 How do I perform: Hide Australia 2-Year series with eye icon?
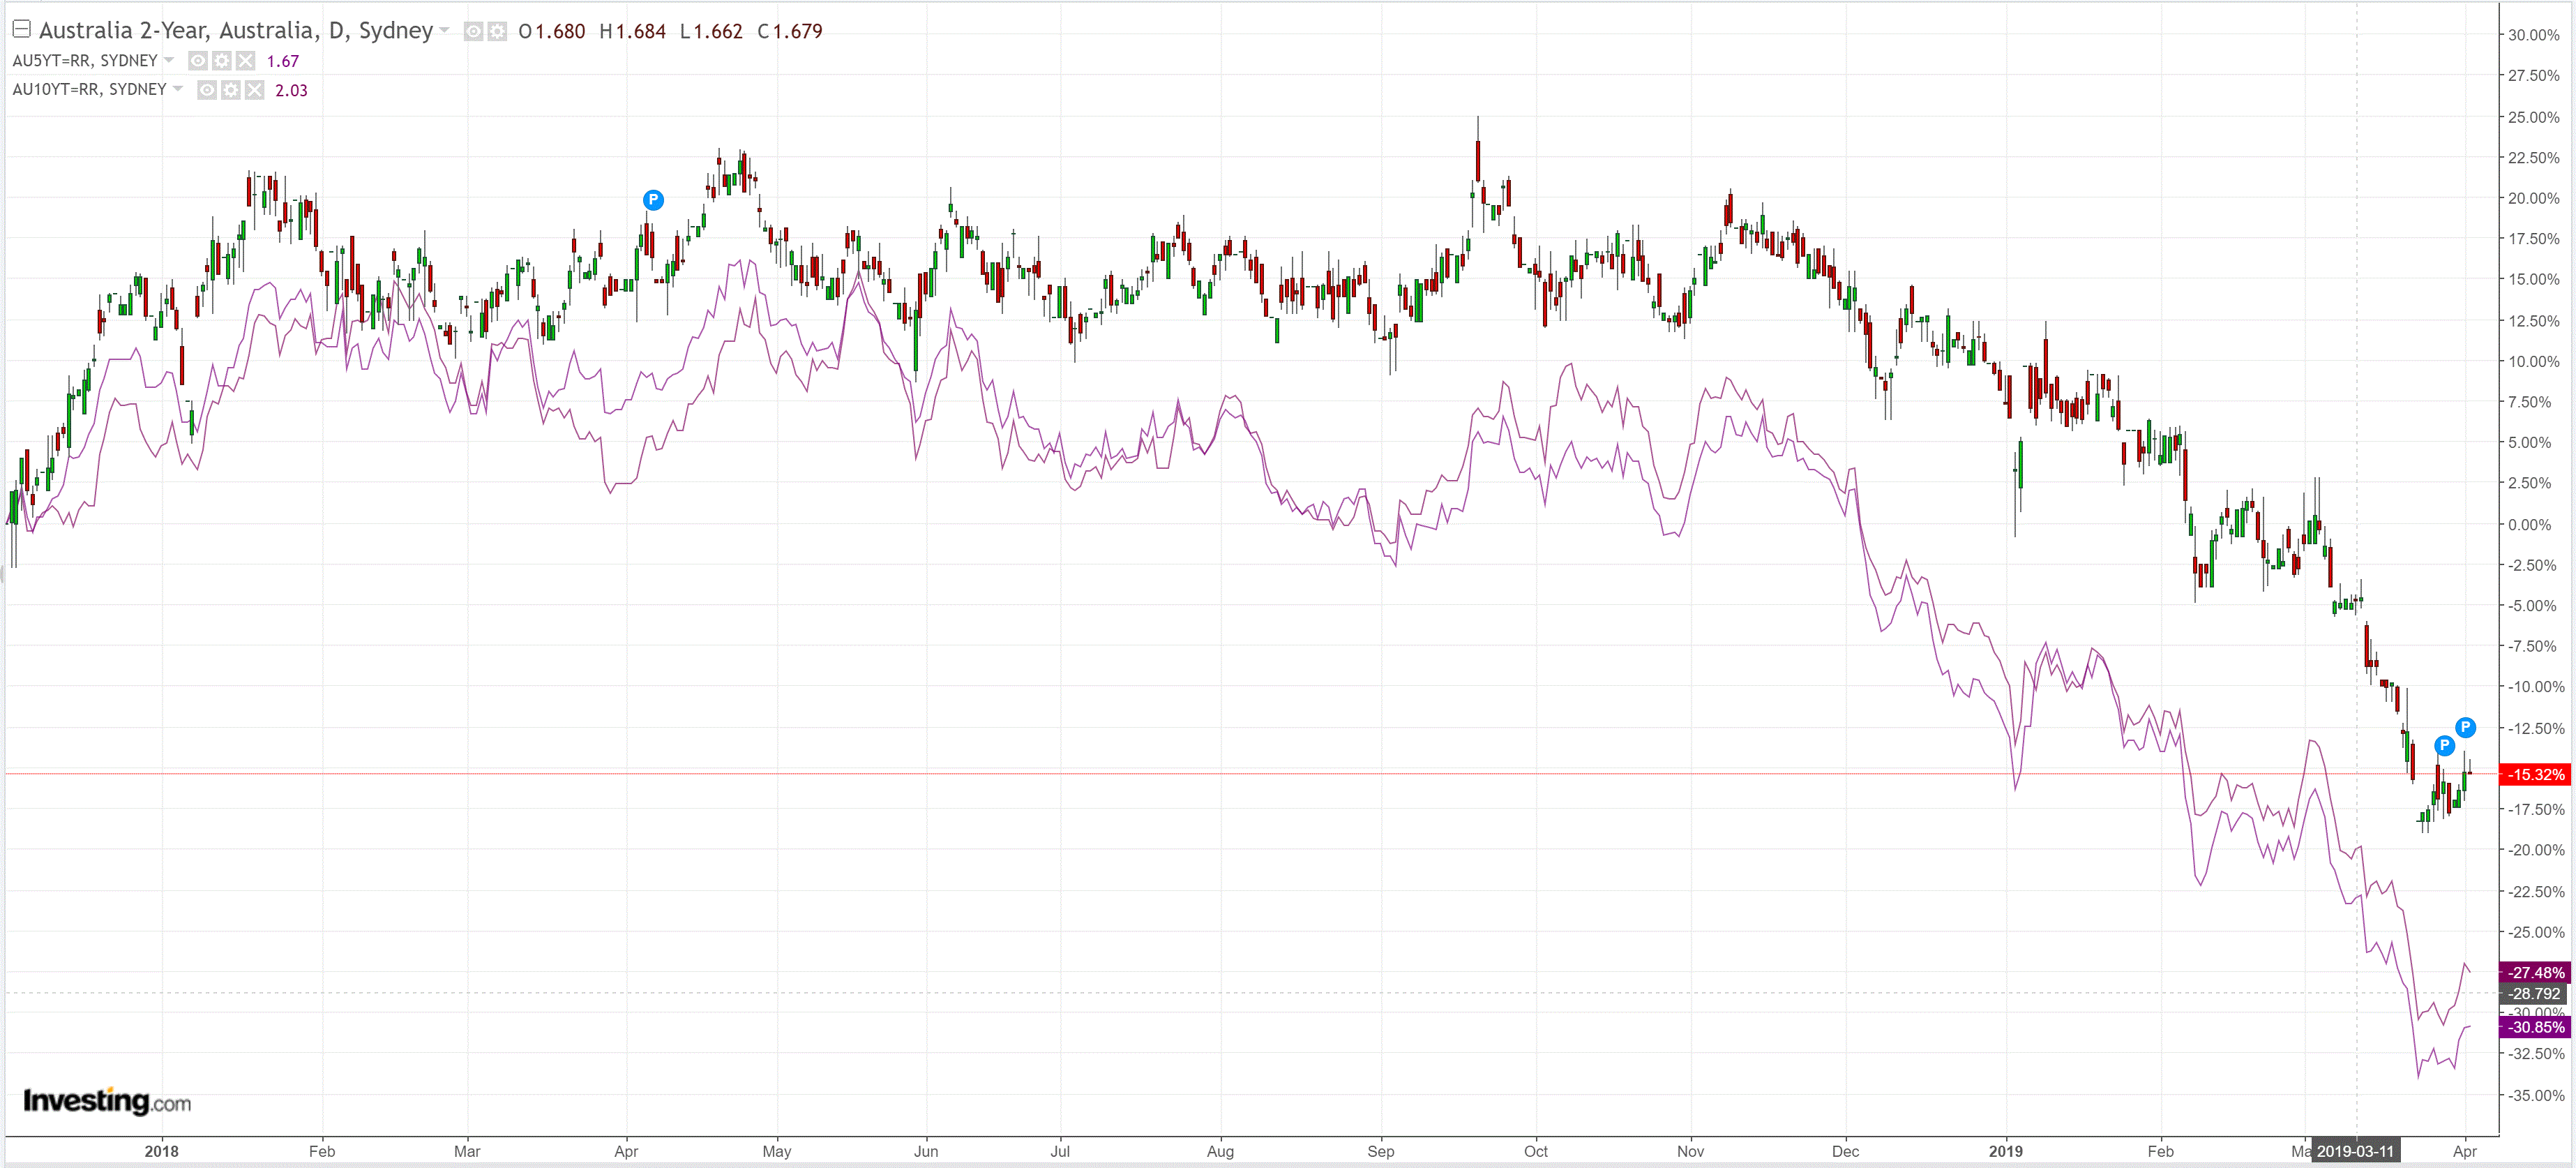[474, 32]
